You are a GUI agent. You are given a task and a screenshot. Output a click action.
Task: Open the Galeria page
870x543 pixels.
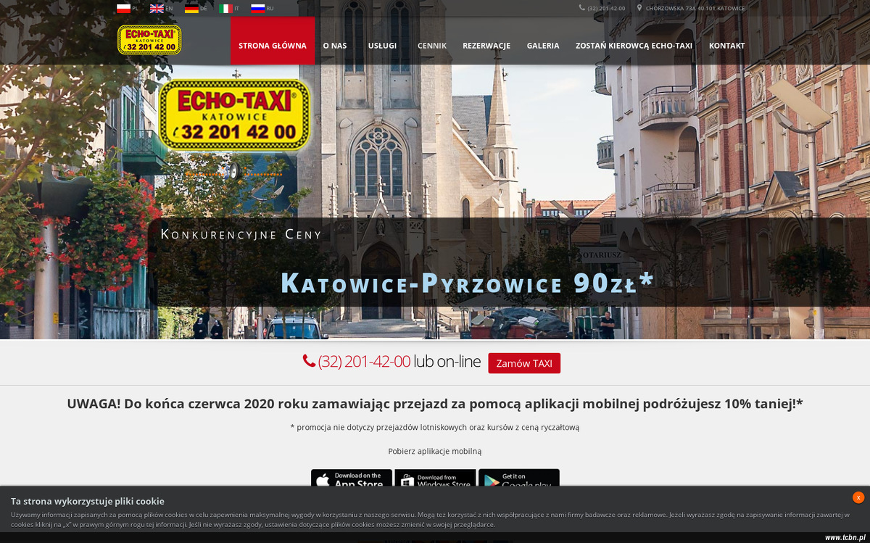click(543, 46)
